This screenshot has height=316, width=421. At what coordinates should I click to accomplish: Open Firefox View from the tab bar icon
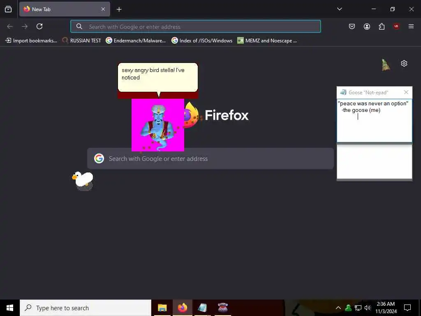[x=8, y=9]
